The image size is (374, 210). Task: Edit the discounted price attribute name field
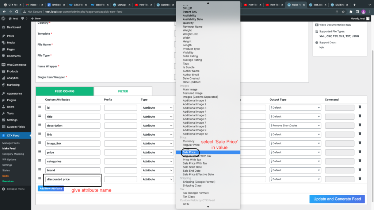73,179
